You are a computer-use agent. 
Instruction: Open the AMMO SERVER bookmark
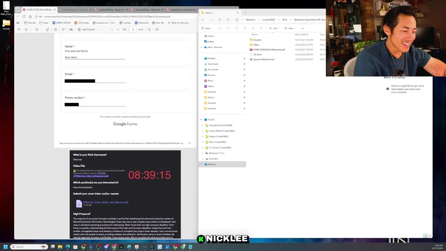pos(61,23)
